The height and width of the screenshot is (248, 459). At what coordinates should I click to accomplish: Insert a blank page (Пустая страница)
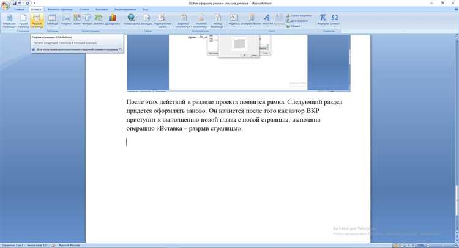click(x=23, y=21)
